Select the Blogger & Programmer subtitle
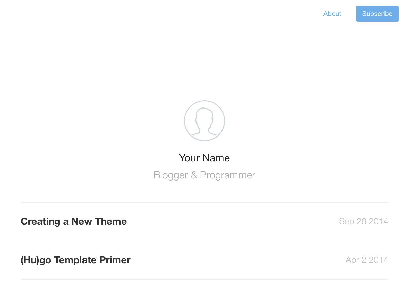 [x=204, y=175]
